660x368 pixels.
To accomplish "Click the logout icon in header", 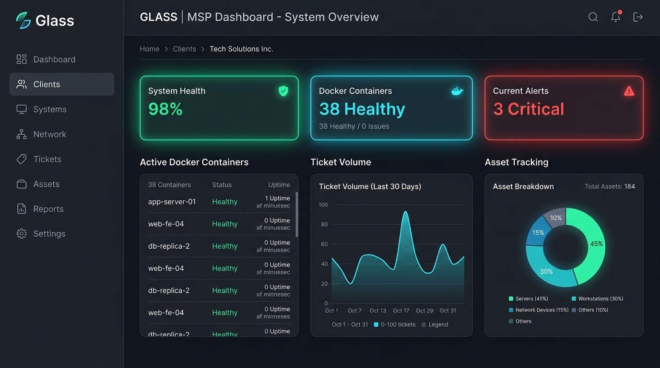I will (638, 17).
